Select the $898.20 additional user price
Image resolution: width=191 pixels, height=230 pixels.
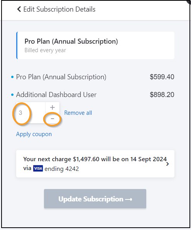click(x=162, y=95)
